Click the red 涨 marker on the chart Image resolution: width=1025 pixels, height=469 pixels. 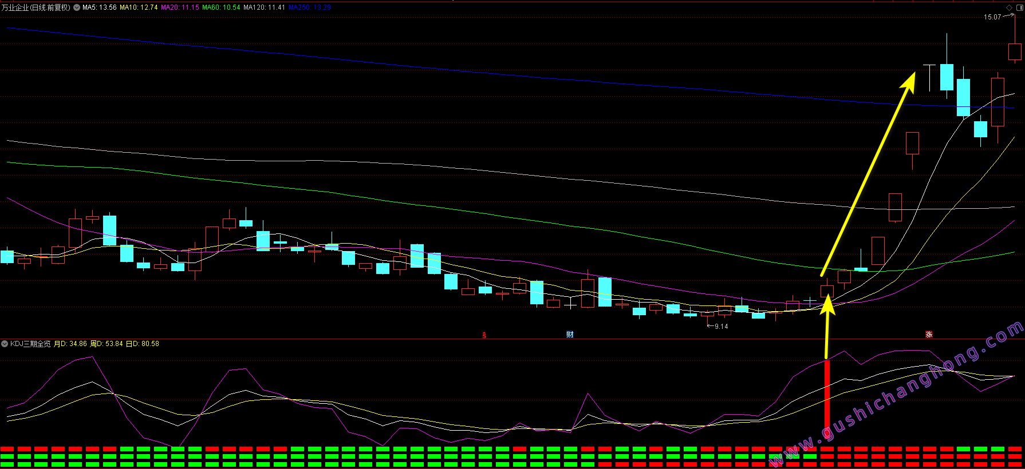tap(929, 335)
